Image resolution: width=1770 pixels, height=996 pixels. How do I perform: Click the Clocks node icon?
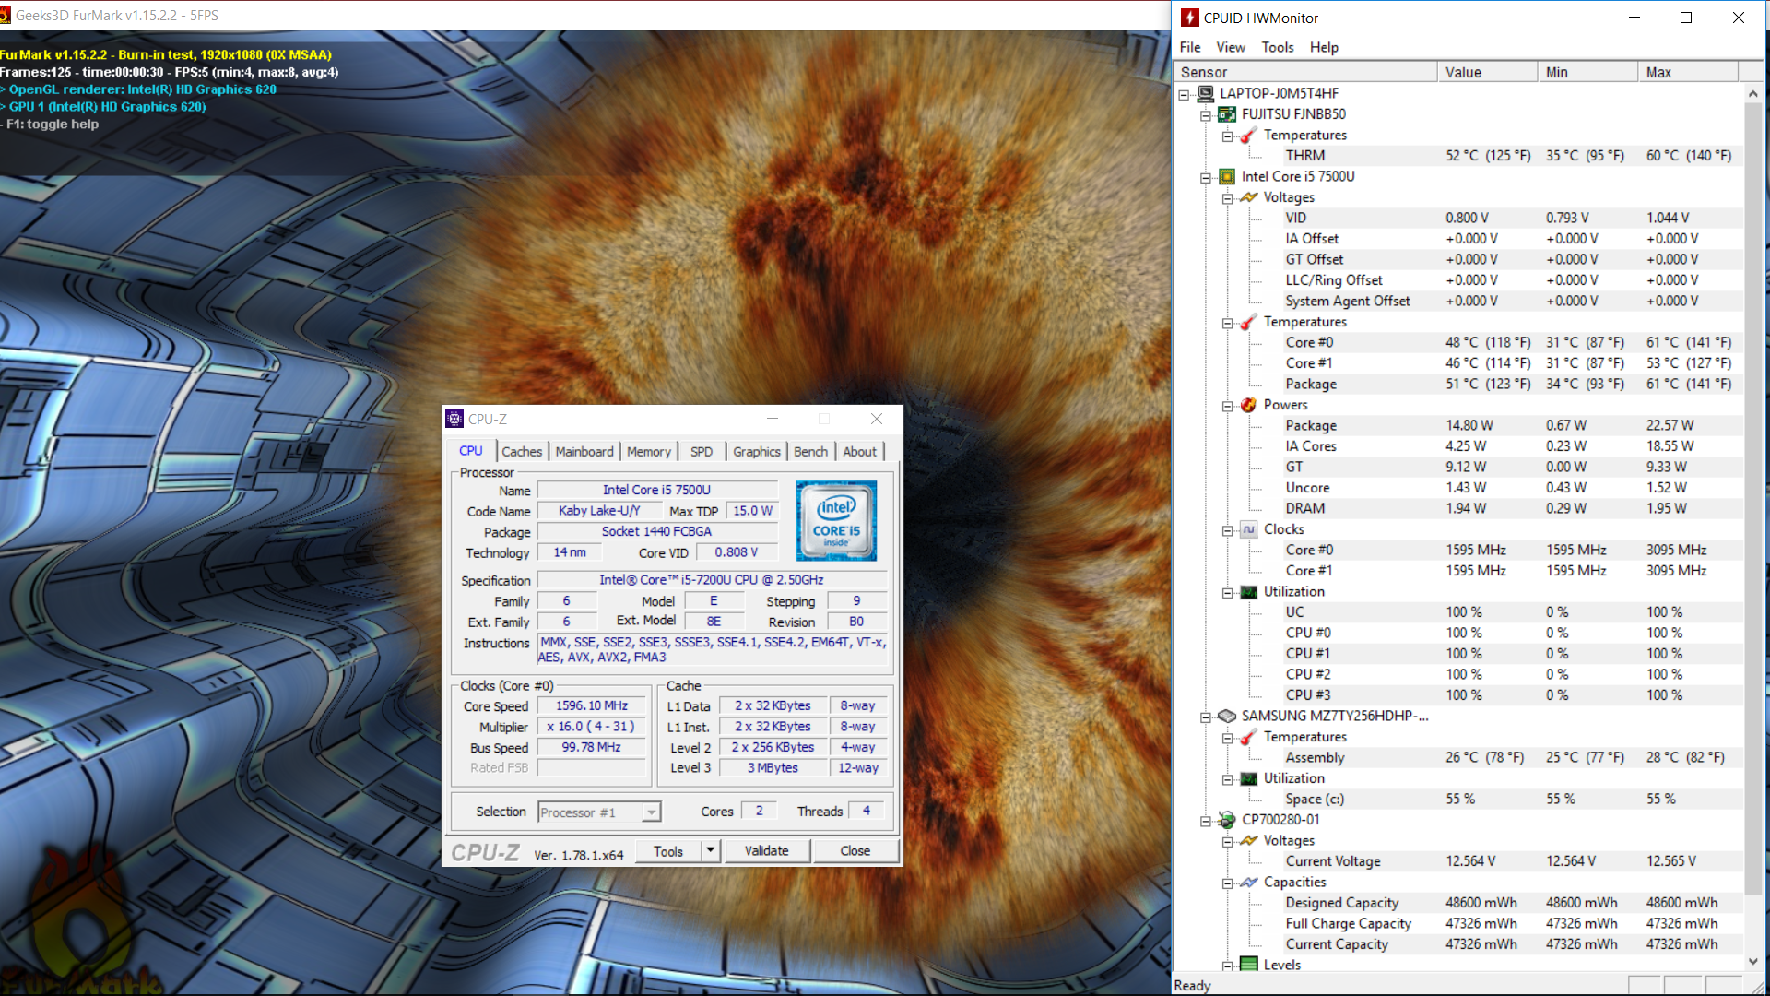1249,529
